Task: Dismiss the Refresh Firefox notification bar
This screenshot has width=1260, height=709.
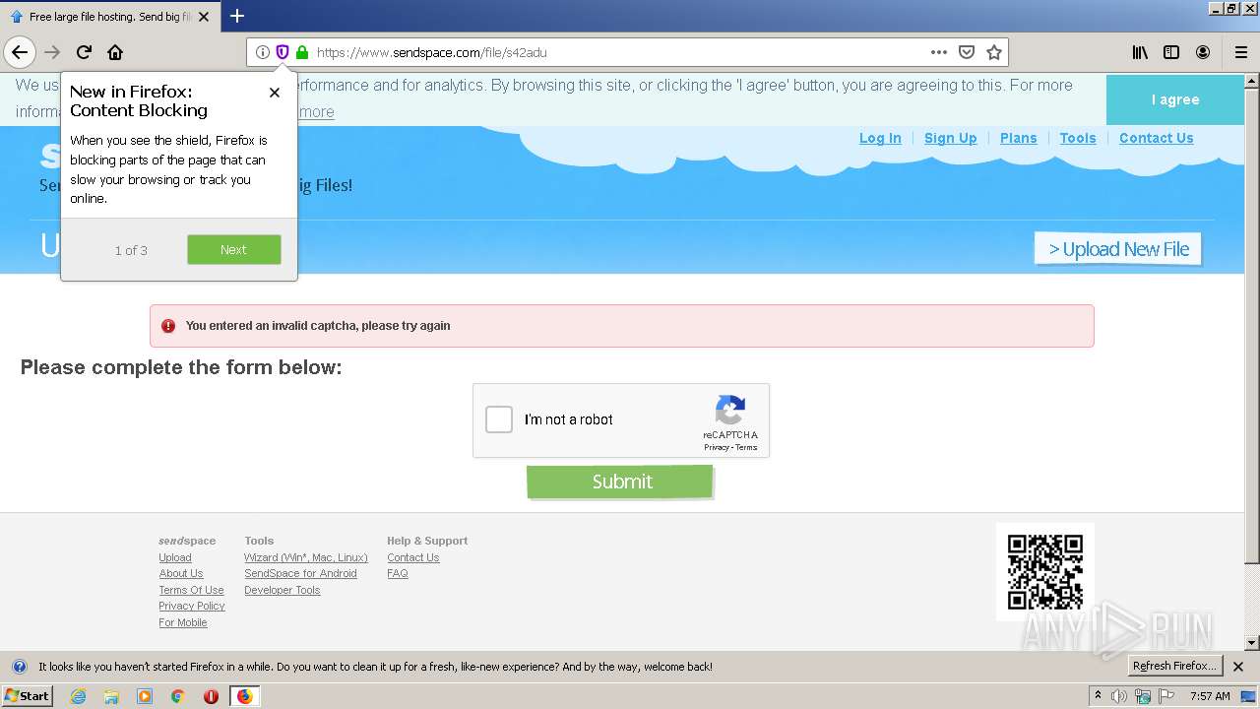Action: pos(1238,667)
